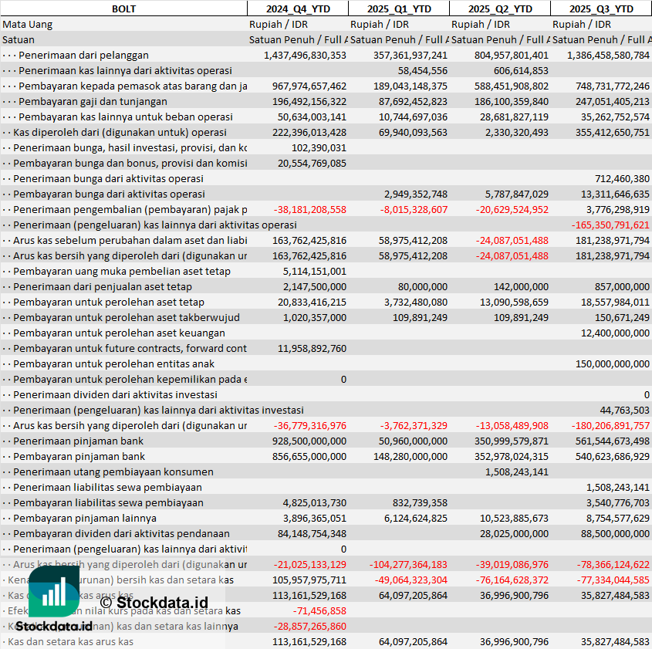Viewport: 652px width, 649px height.
Task: Select value 20,554,769,085
Action: point(312,164)
